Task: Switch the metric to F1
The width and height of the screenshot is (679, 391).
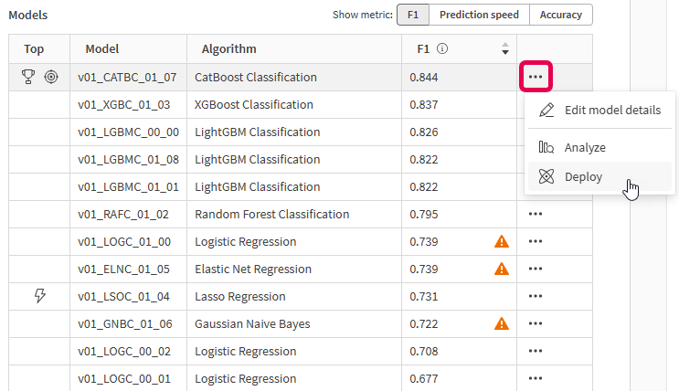Action: (413, 15)
